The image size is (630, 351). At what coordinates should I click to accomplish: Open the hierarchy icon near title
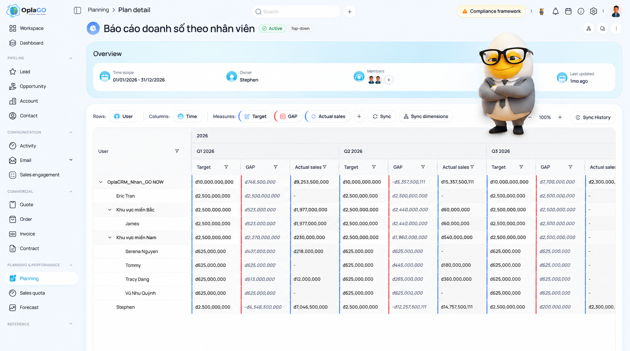point(589,28)
